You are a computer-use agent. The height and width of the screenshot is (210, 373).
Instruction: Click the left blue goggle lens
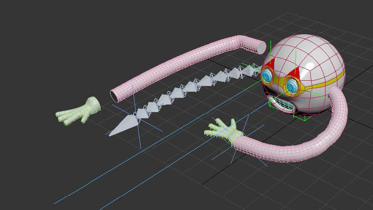(268, 75)
